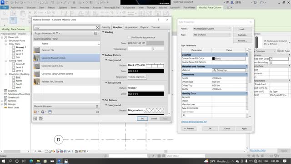Launch Microsoft Edge from taskbar

(31, 161)
